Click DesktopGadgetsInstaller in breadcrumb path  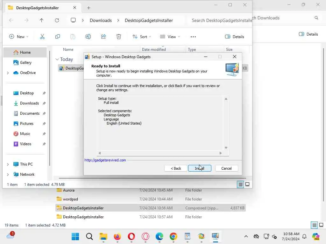coord(149,20)
